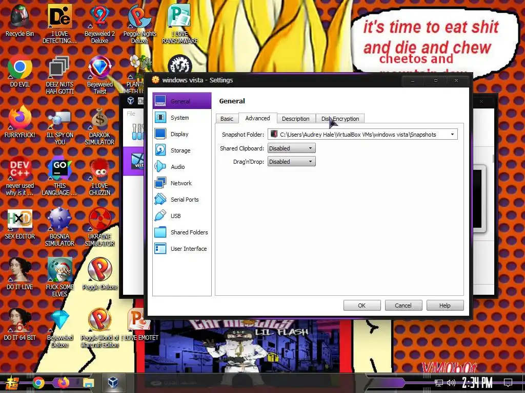Image resolution: width=525 pixels, height=393 pixels.
Task: Click the Cancel button
Action: 403,305
